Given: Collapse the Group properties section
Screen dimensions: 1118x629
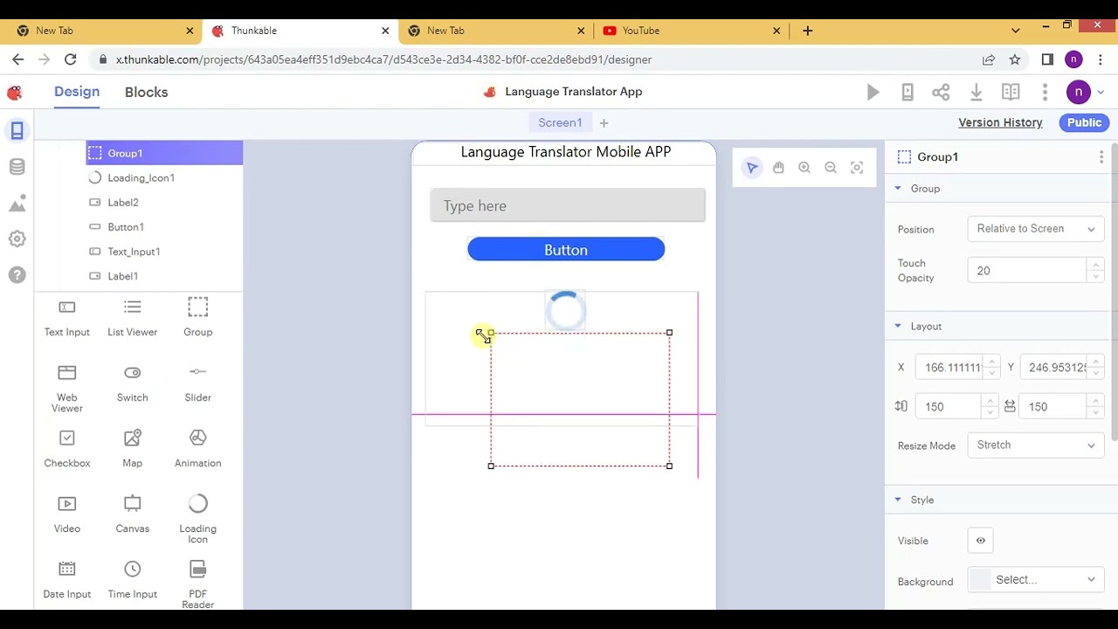Looking at the screenshot, I should pos(897,189).
